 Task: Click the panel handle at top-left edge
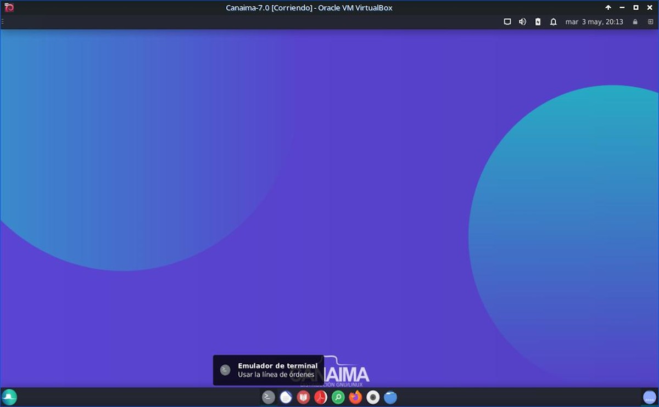click(x=2, y=22)
